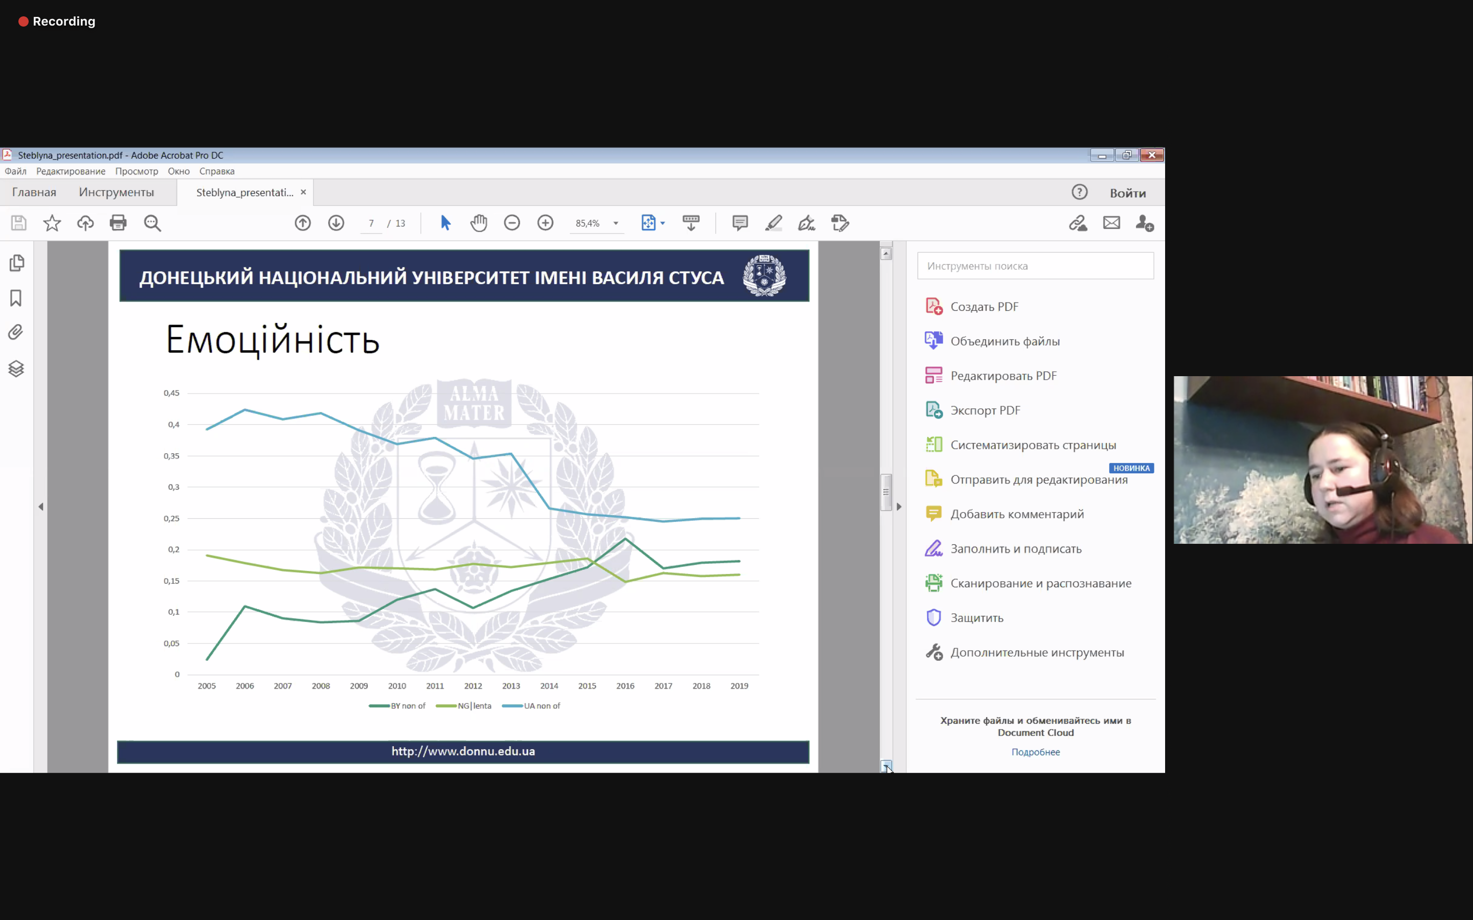Open the Attachments paperclip panel
Viewport: 1473px width, 920px height.
point(16,332)
